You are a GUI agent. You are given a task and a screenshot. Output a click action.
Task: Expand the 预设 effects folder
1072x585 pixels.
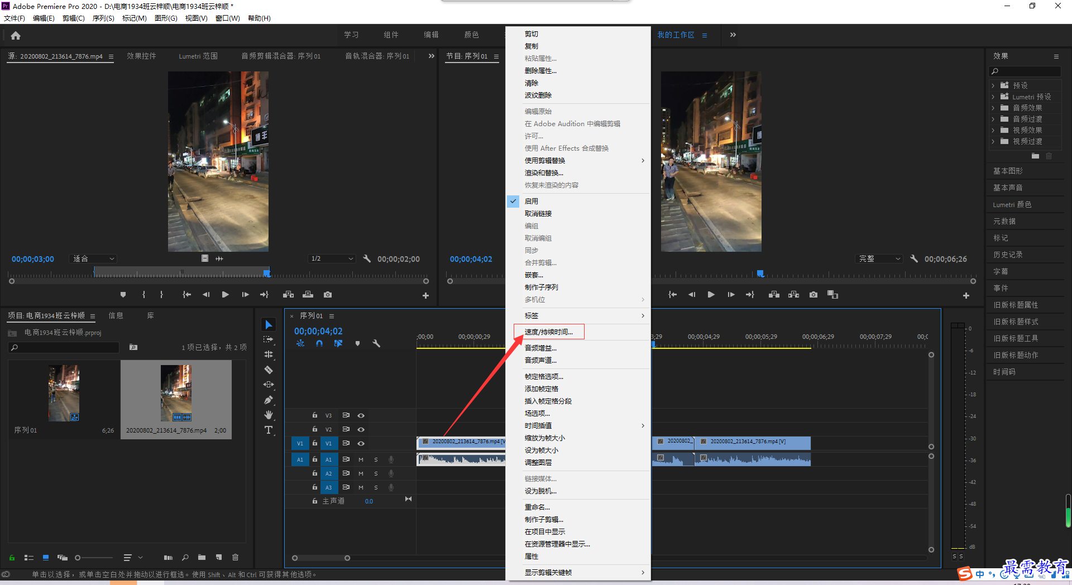[993, 85]
